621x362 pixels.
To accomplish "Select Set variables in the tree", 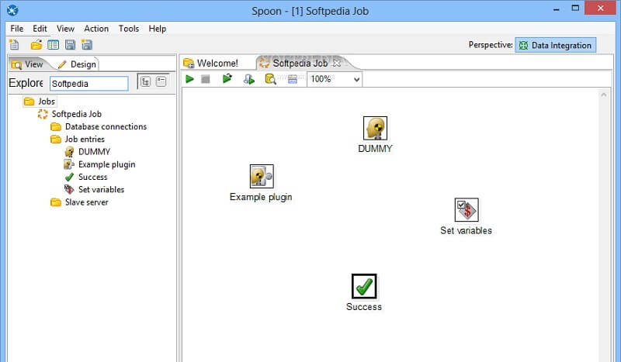I will (94, 189).
